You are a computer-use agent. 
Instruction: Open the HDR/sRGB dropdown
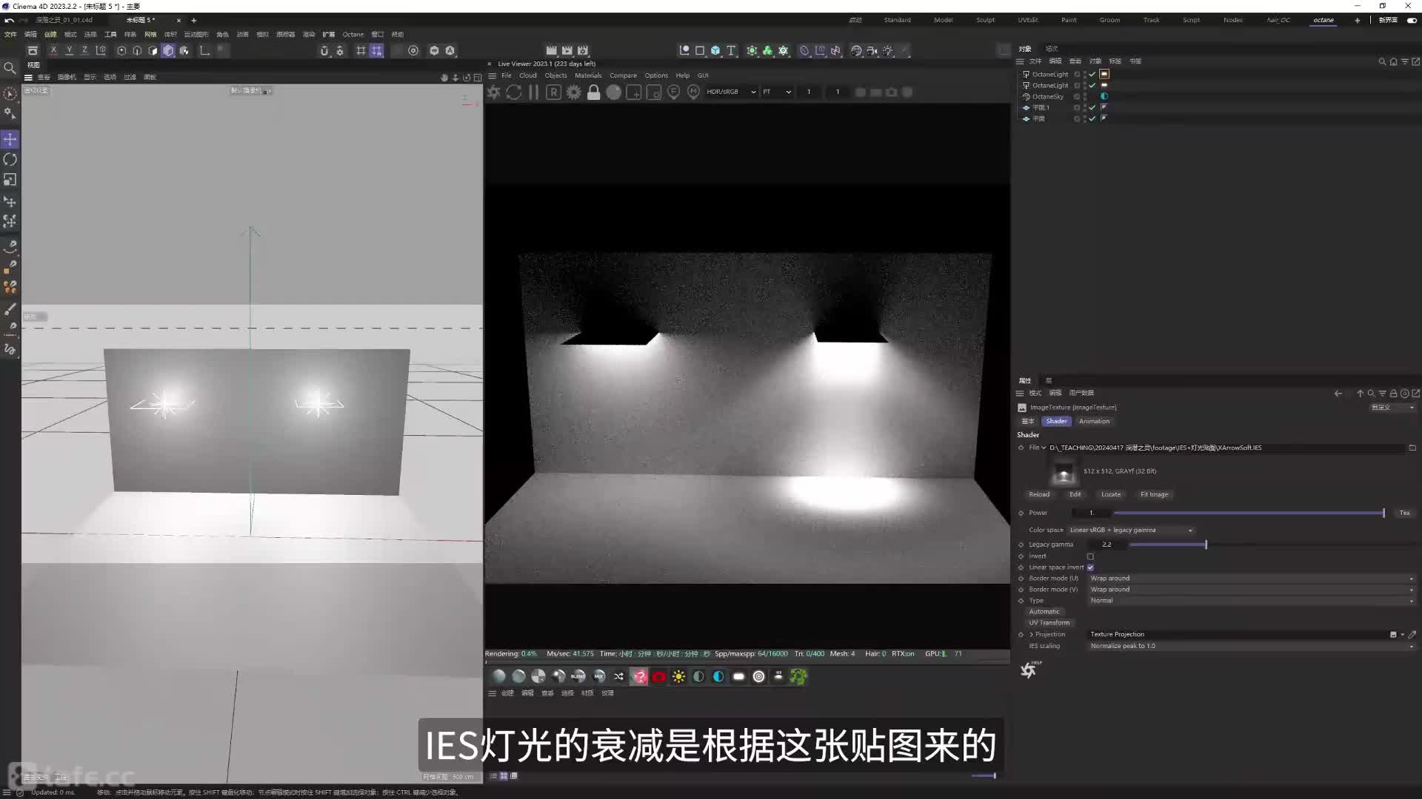point(731,92)
